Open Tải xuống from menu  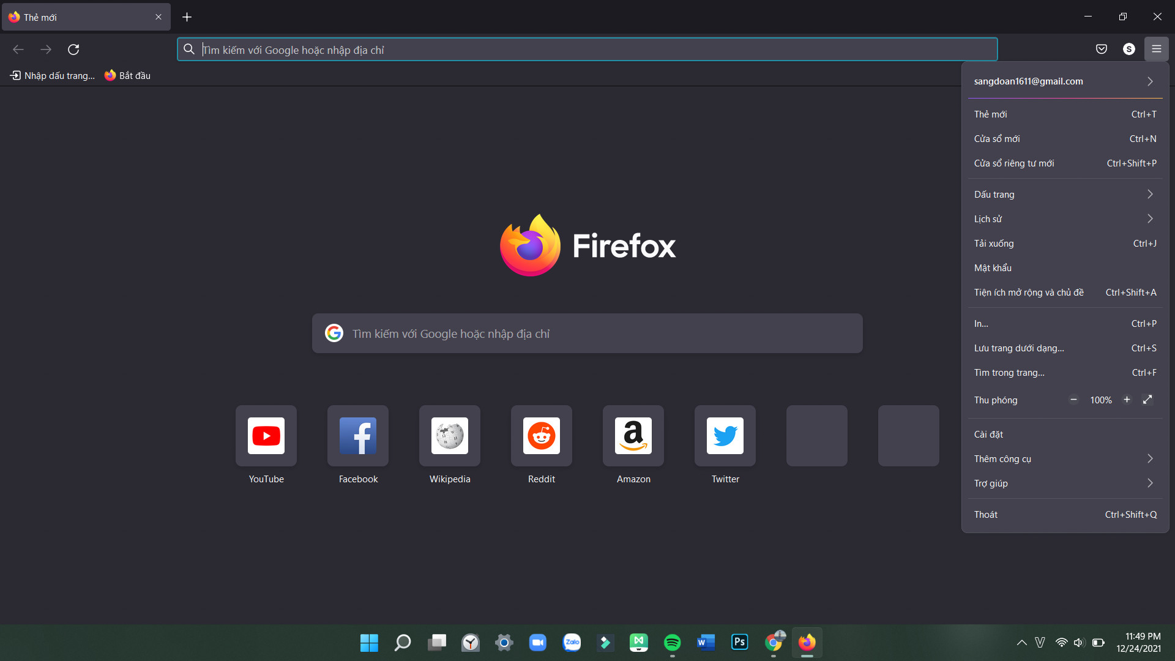point(1065,244)
